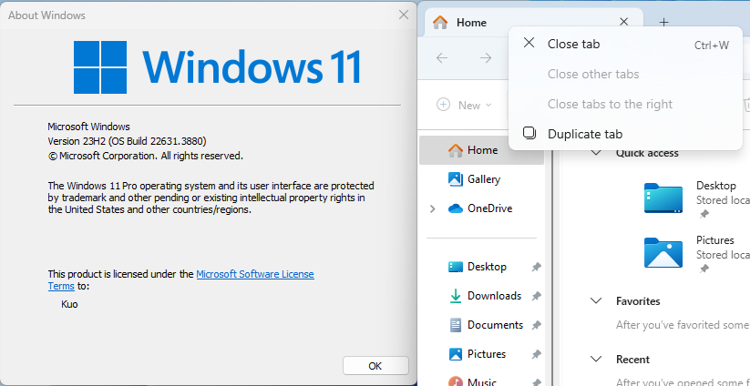Click the pin under Quick access Pictures
The height and width of the screenshot is (386, 750).
[x=704, y=269]
